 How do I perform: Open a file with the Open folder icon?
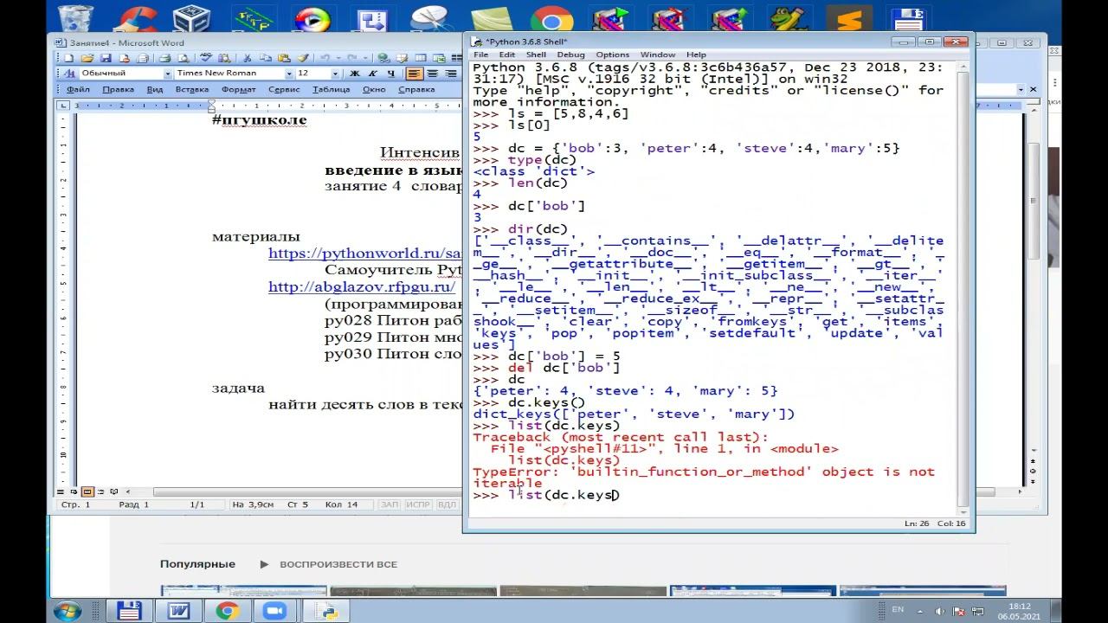[89, 58]
